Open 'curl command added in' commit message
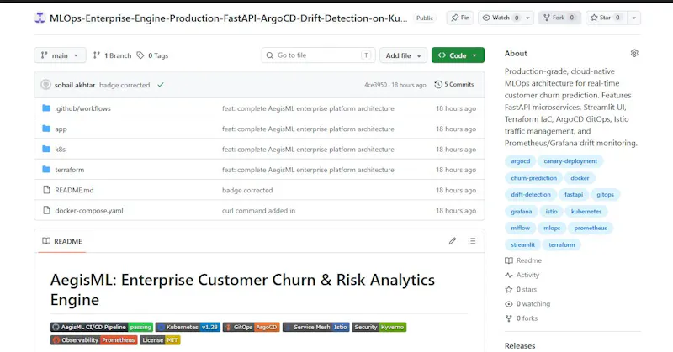The width and height of the screenshot is (673, 352). click(x=259, y=211)
